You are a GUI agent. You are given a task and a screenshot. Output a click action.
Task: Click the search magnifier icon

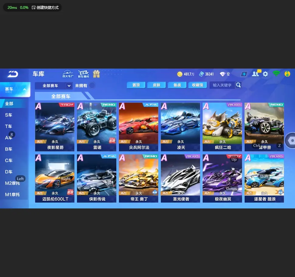(x=238, y=85)
